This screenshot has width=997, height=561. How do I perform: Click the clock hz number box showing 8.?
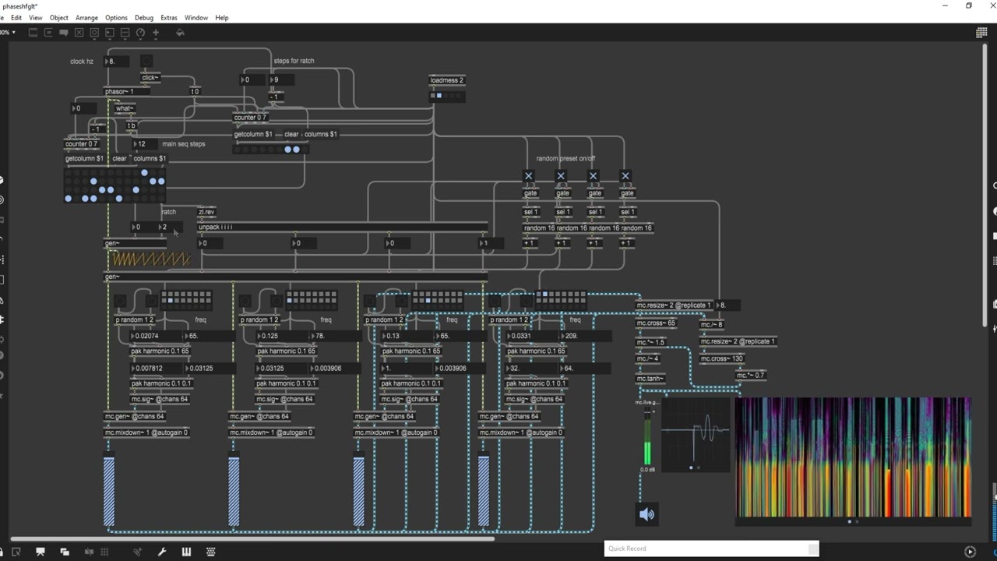[116, 61]
